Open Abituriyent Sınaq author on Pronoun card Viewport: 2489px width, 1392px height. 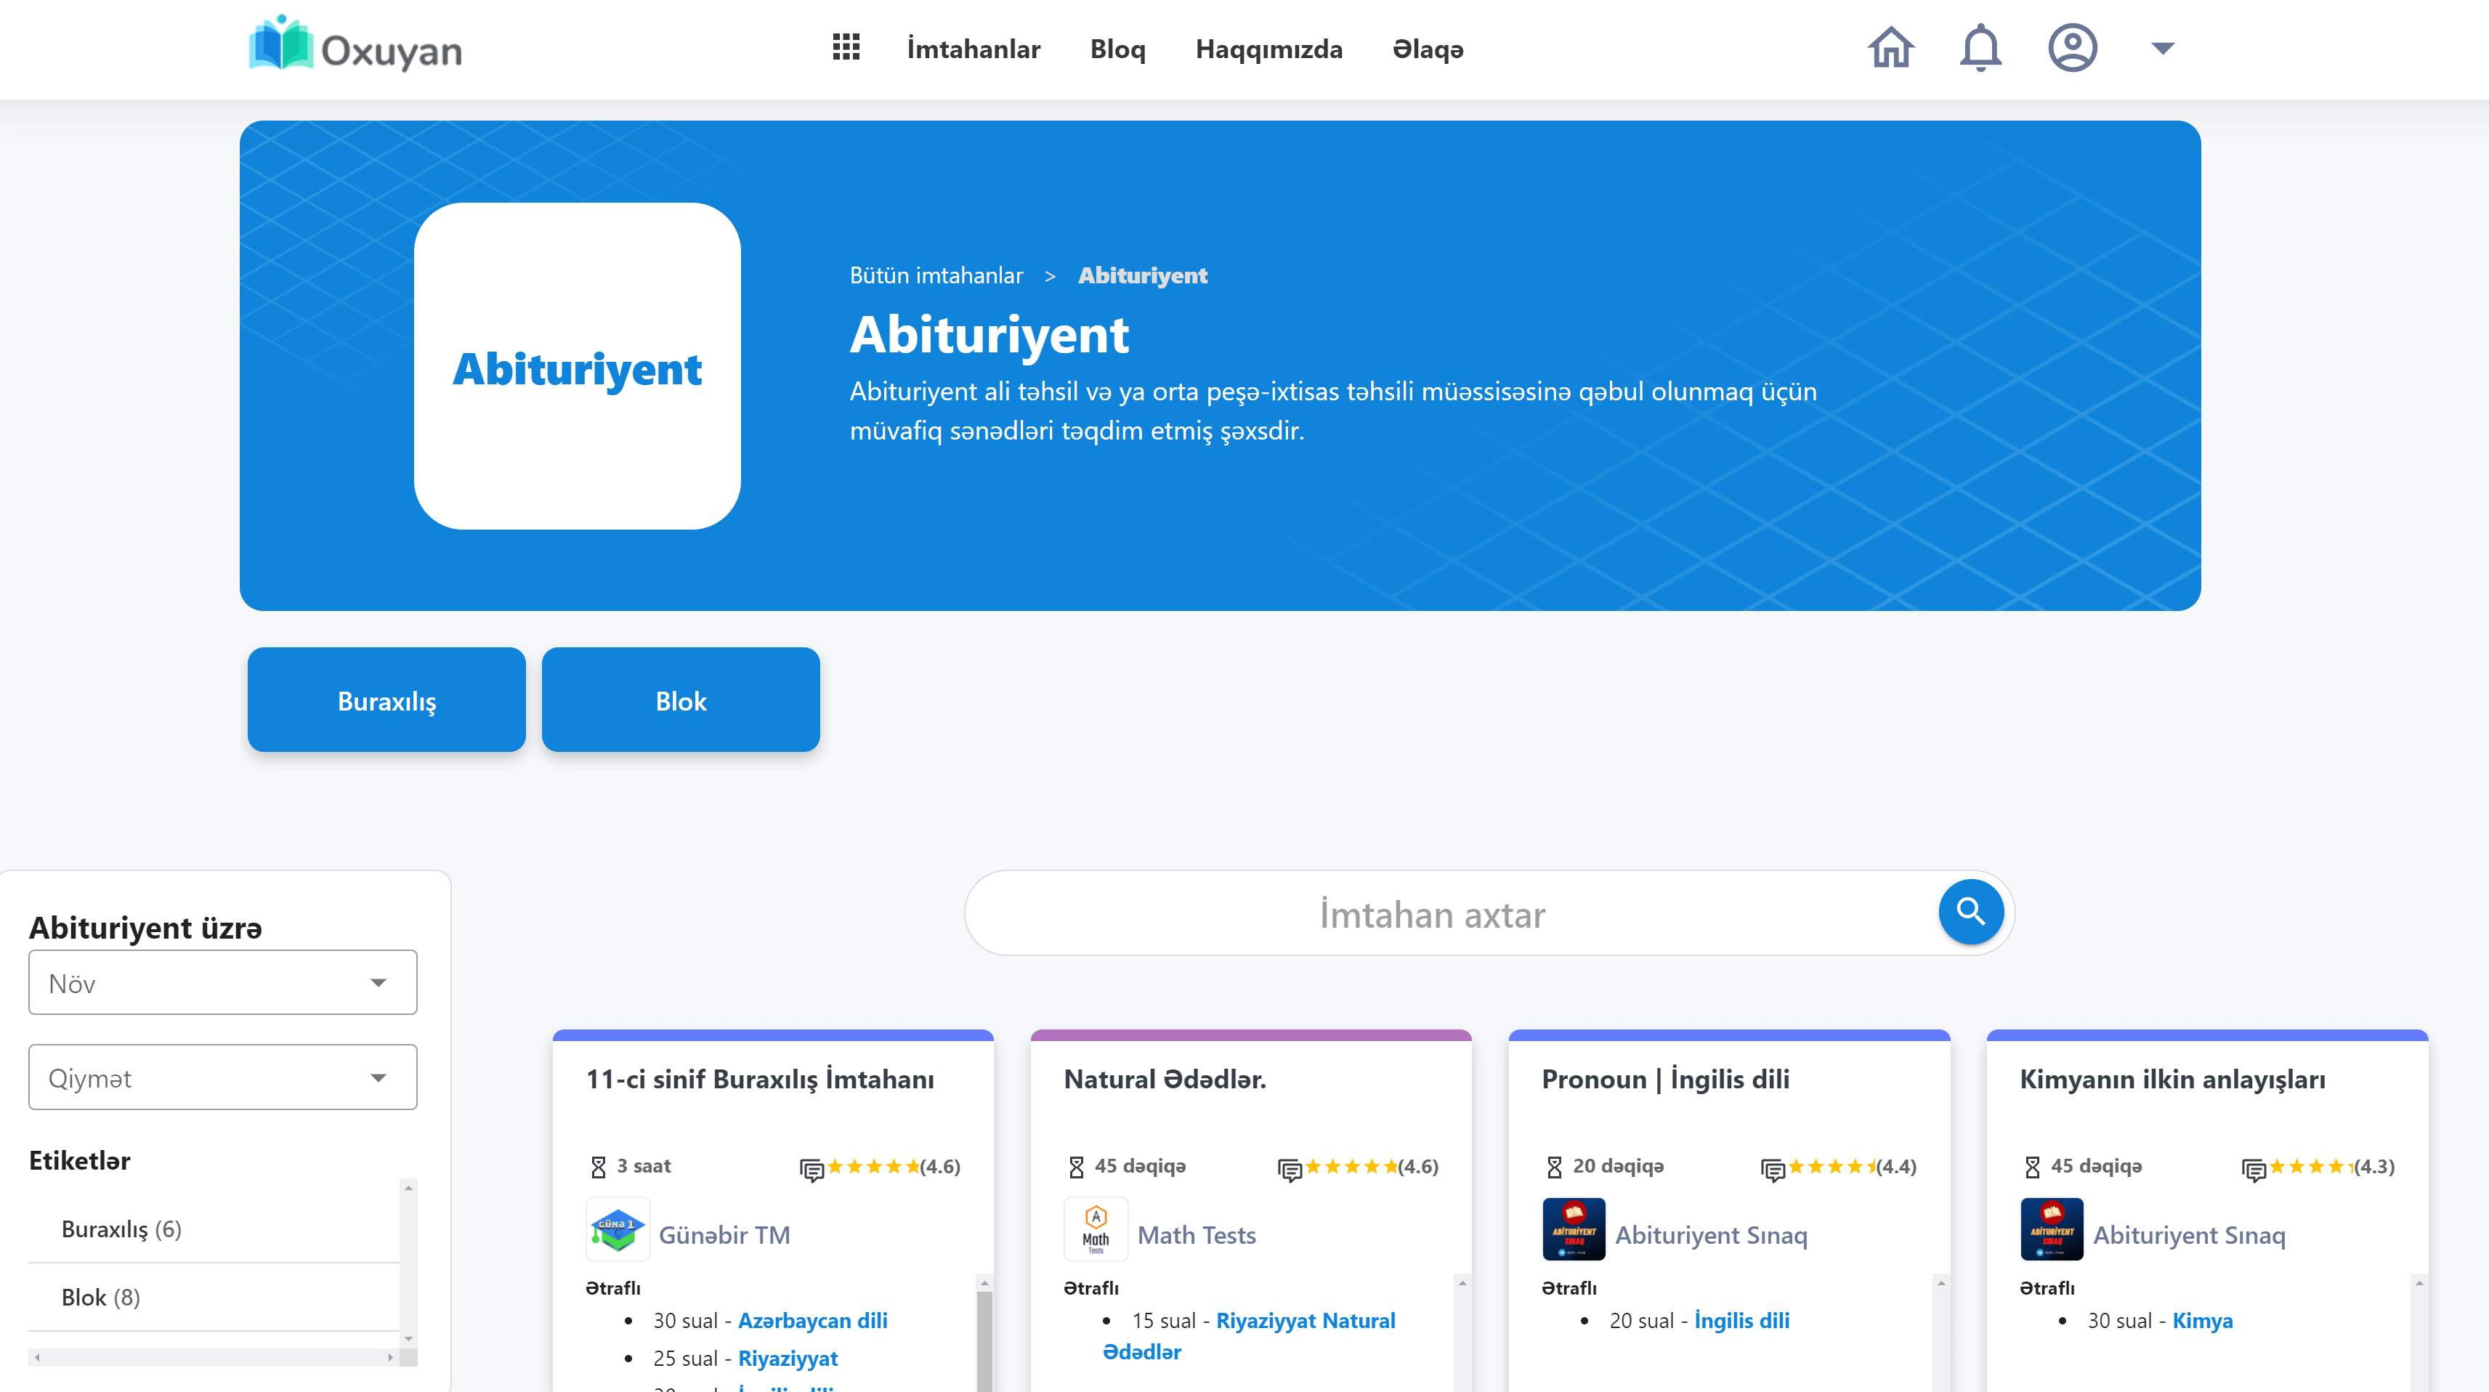(1711, 1234)
